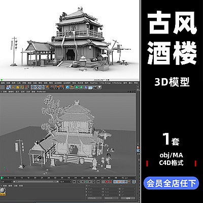203x203 pixels.
Task: Toggle parameter keyframe recording
Action: click(126, 182)
